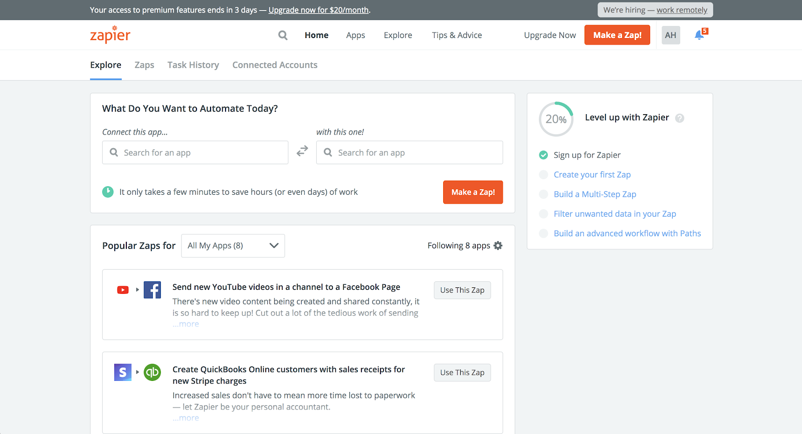
Task: Open Create your first Zap link
Action: tap(592, 175)
